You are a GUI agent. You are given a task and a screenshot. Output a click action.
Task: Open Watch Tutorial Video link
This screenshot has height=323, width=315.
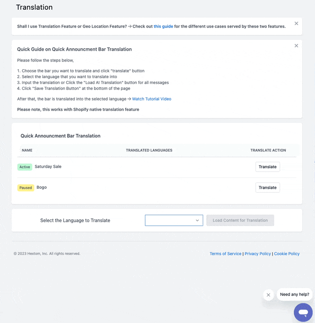click(152, 99)
